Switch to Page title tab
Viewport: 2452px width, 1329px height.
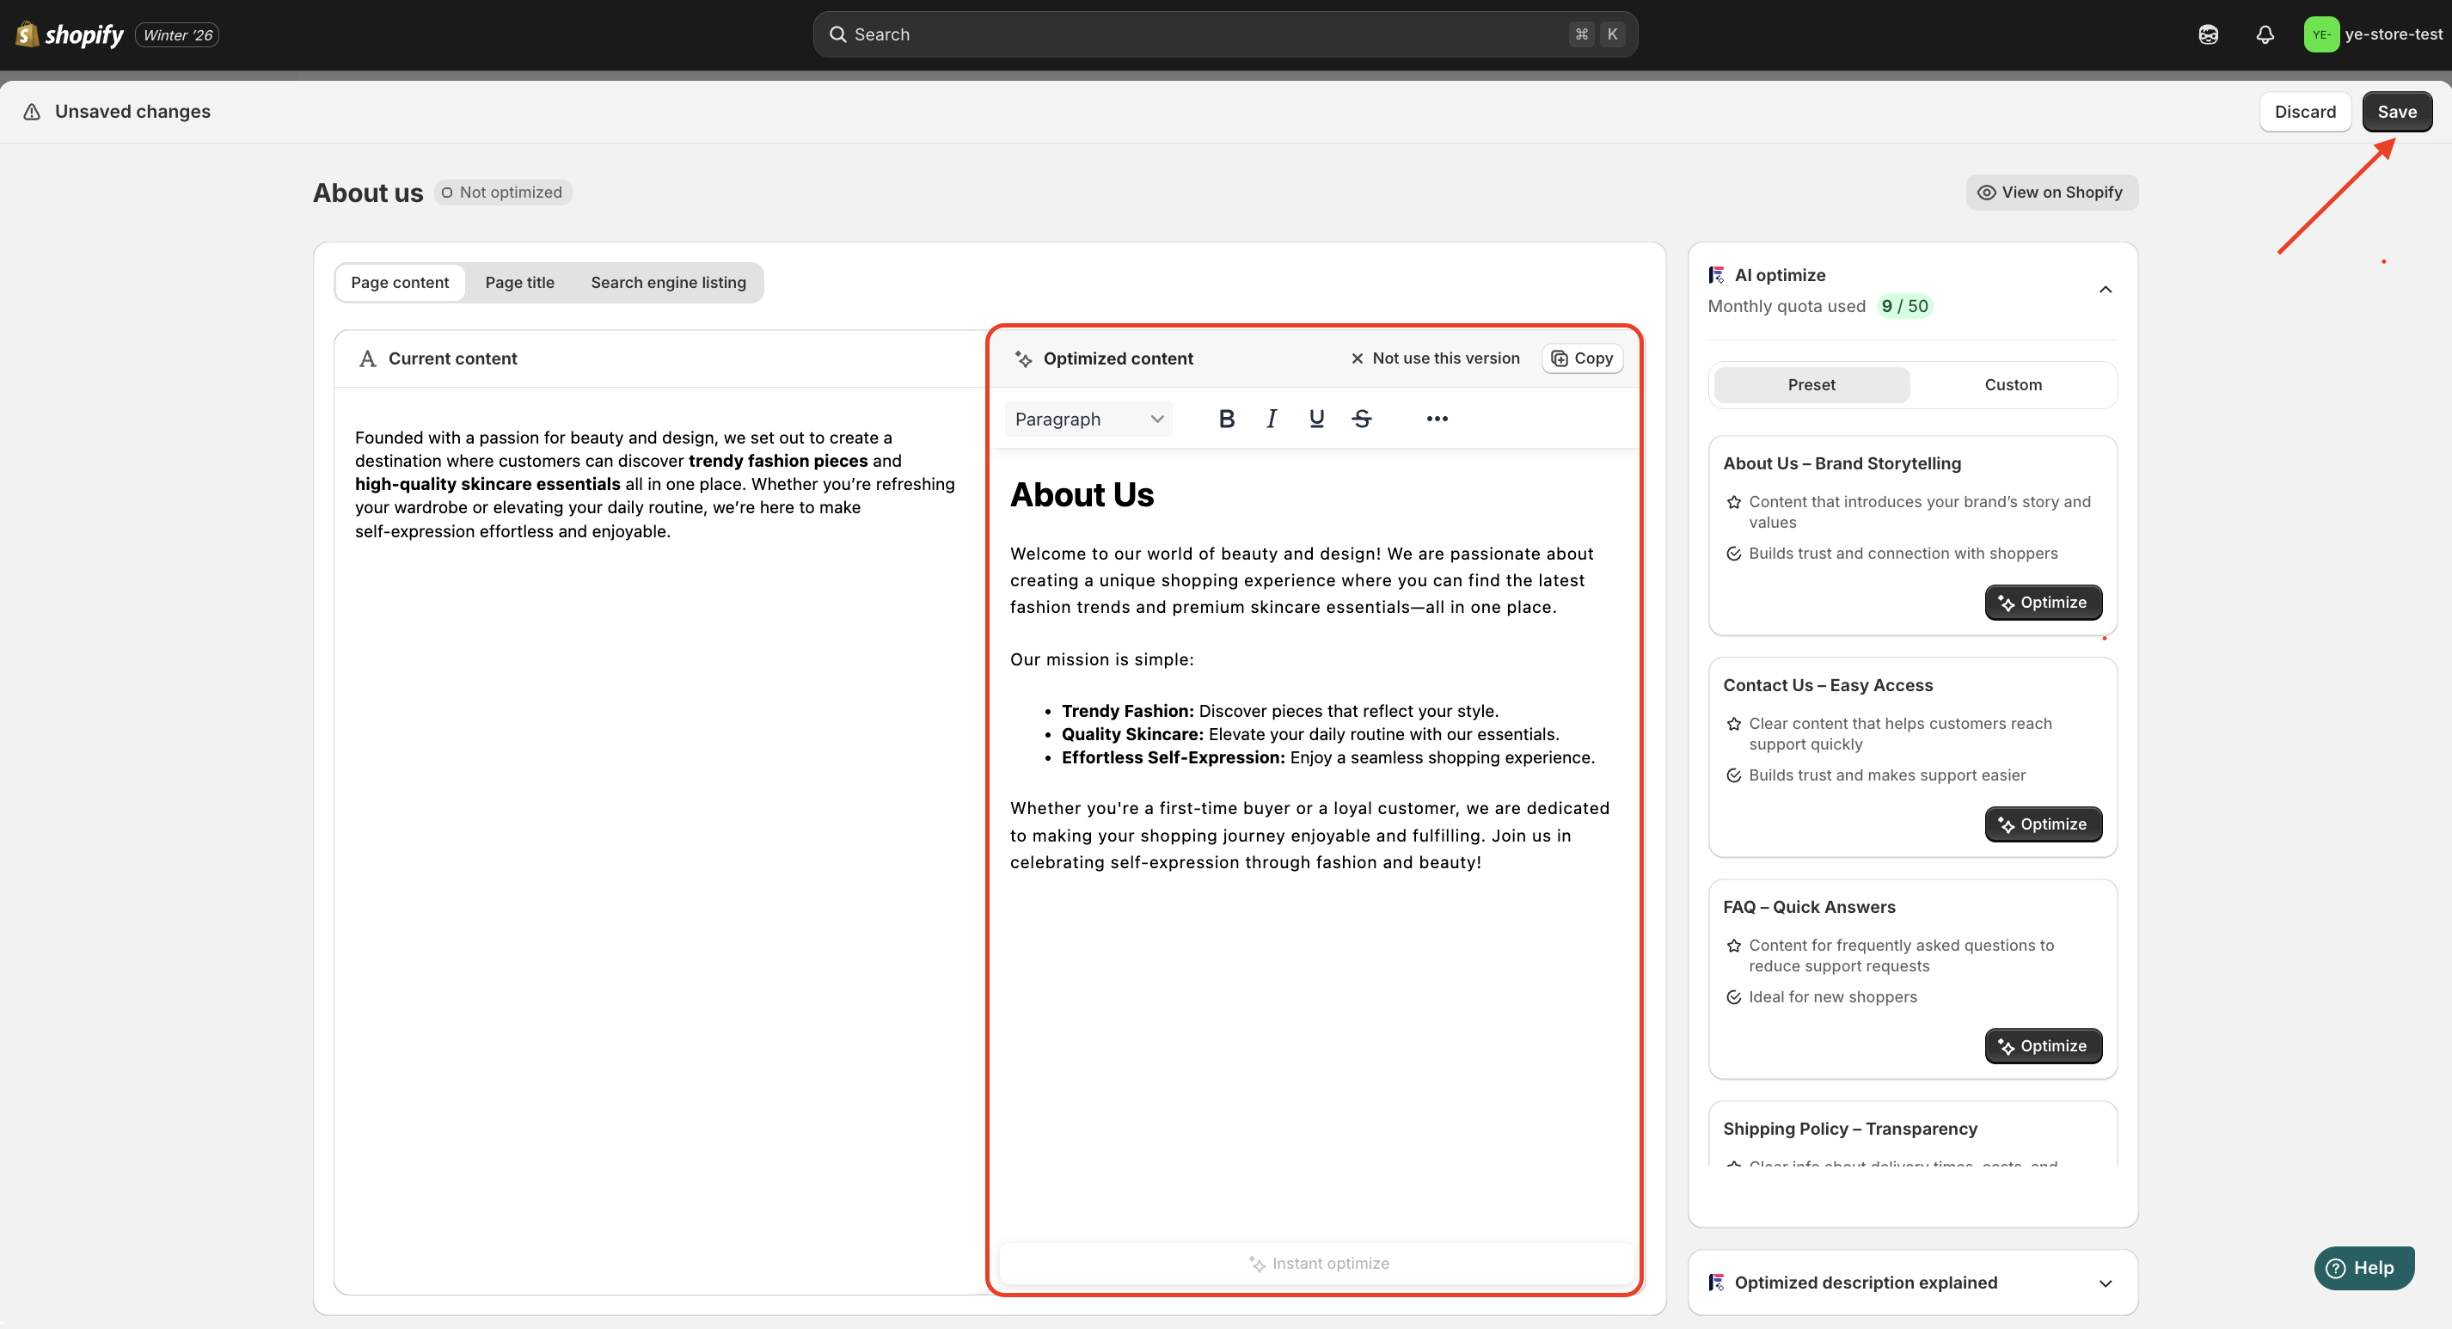pyautogui.click(x=518, y=283)
